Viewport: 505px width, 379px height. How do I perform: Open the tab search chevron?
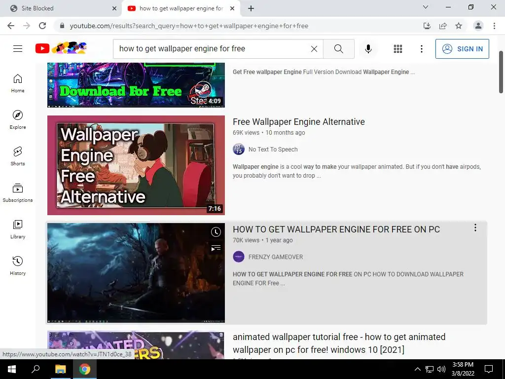426,7
